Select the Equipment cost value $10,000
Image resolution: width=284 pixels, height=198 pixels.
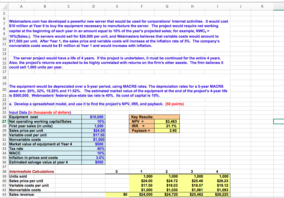[94, 117]
